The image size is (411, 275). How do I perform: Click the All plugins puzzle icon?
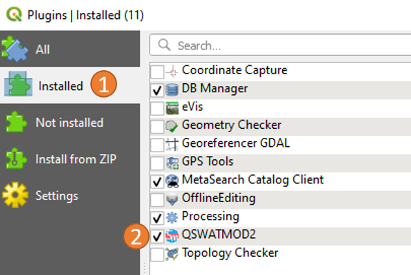14,49
